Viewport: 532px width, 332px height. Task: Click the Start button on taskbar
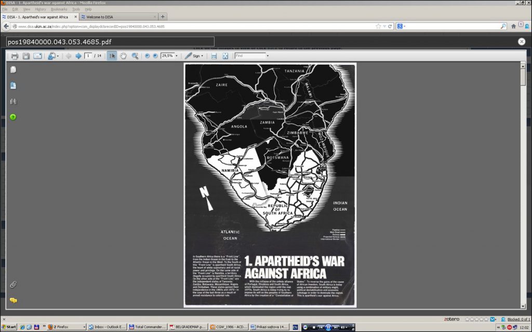click(x=9, y=327)
